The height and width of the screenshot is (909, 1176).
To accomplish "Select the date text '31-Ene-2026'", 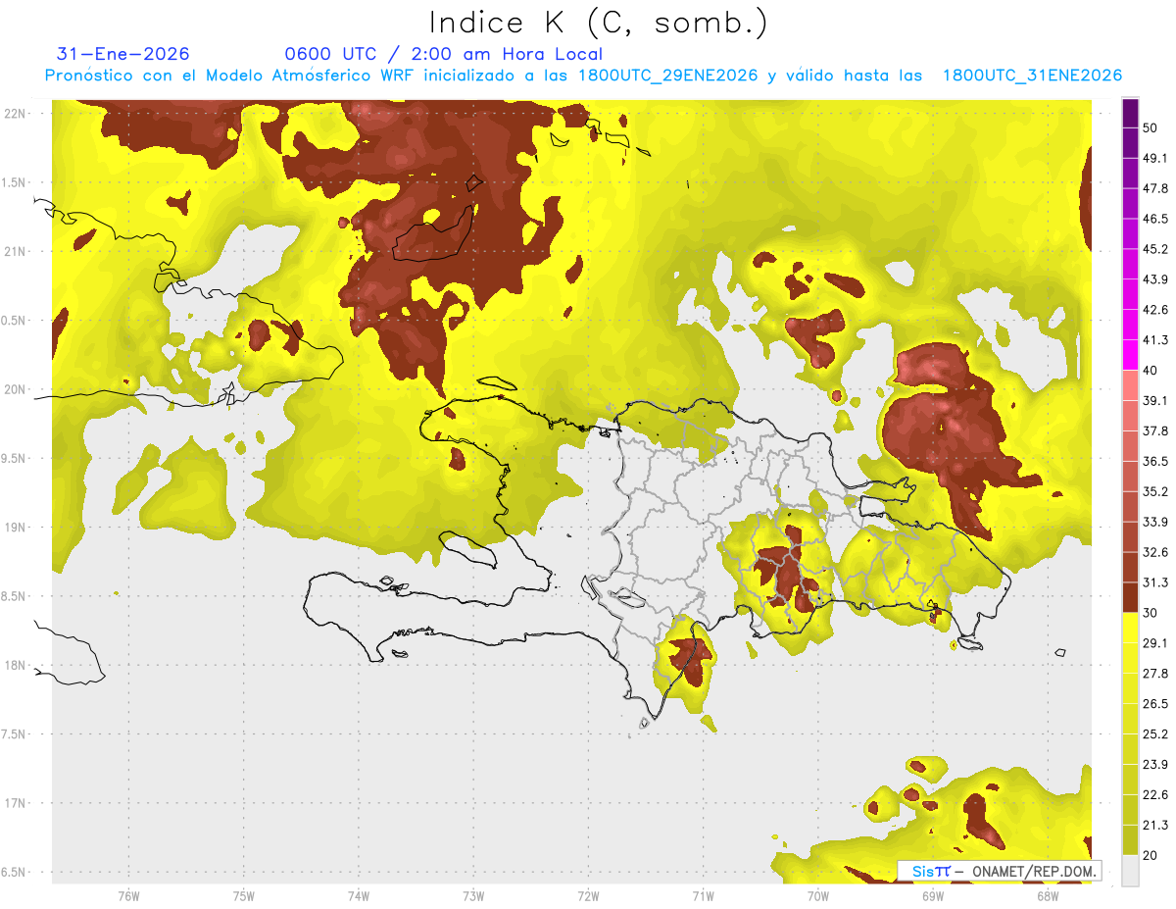I will tap(123, 54).
